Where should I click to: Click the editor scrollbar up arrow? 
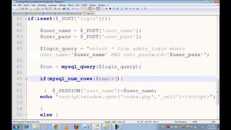218,17
